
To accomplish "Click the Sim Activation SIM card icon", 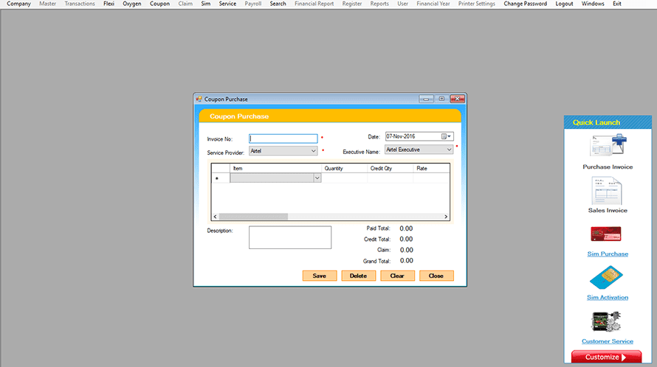I will tap(606, 277).
